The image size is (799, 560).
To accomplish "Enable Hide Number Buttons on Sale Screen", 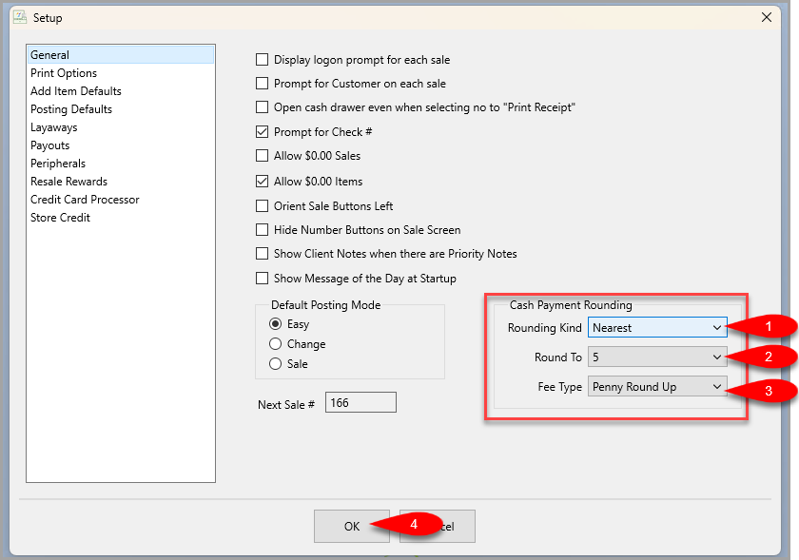I will (x=262, y=230).
